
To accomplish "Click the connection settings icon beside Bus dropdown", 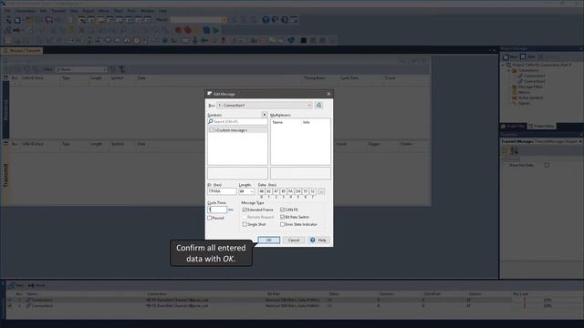I will click(318, 106).
